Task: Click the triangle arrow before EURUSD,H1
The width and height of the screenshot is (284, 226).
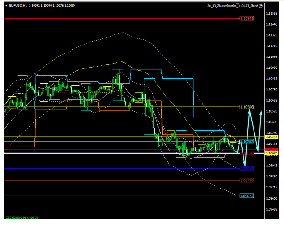Action: point(6,6)
